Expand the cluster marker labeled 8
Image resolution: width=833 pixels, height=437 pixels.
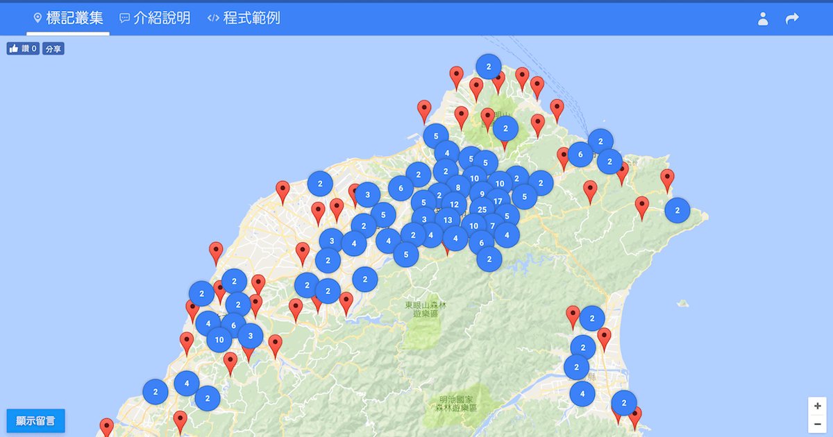pyautogui.click(x=458, y=187)
